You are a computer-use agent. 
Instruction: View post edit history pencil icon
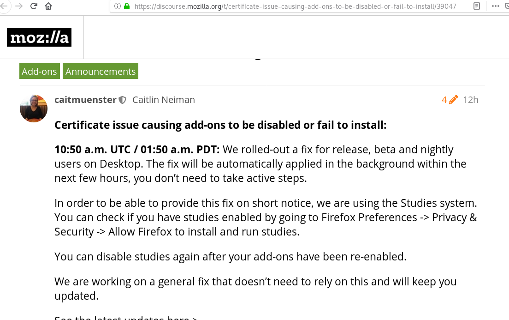(x=450, y=100)
